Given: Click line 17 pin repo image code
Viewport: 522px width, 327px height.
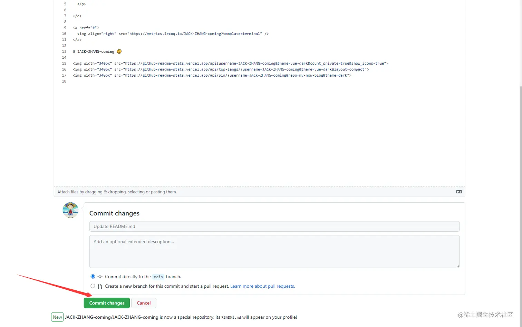Looking at the screenshot, I should [212, 75].
